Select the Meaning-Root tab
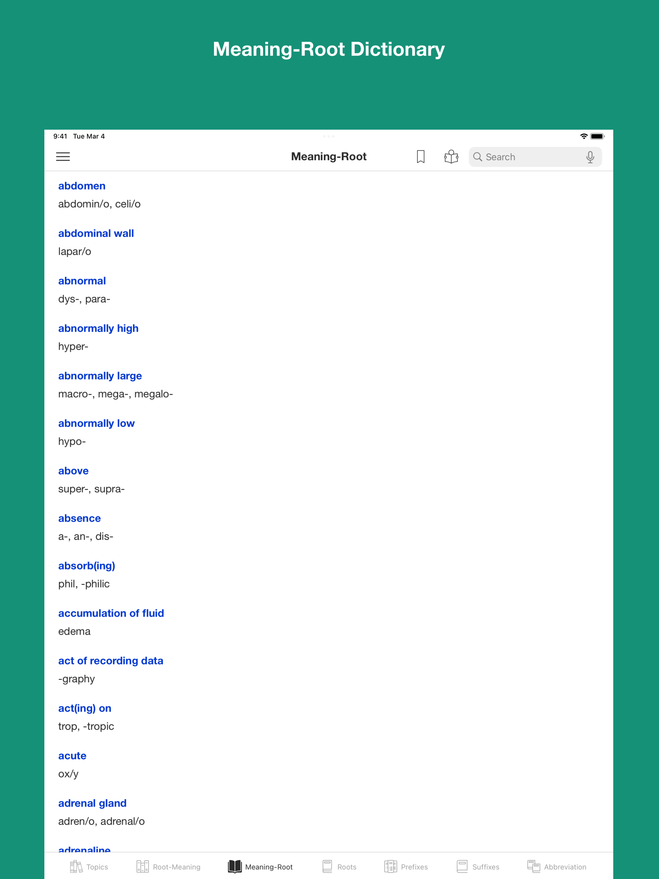The image size is (659, 879). 260,867
